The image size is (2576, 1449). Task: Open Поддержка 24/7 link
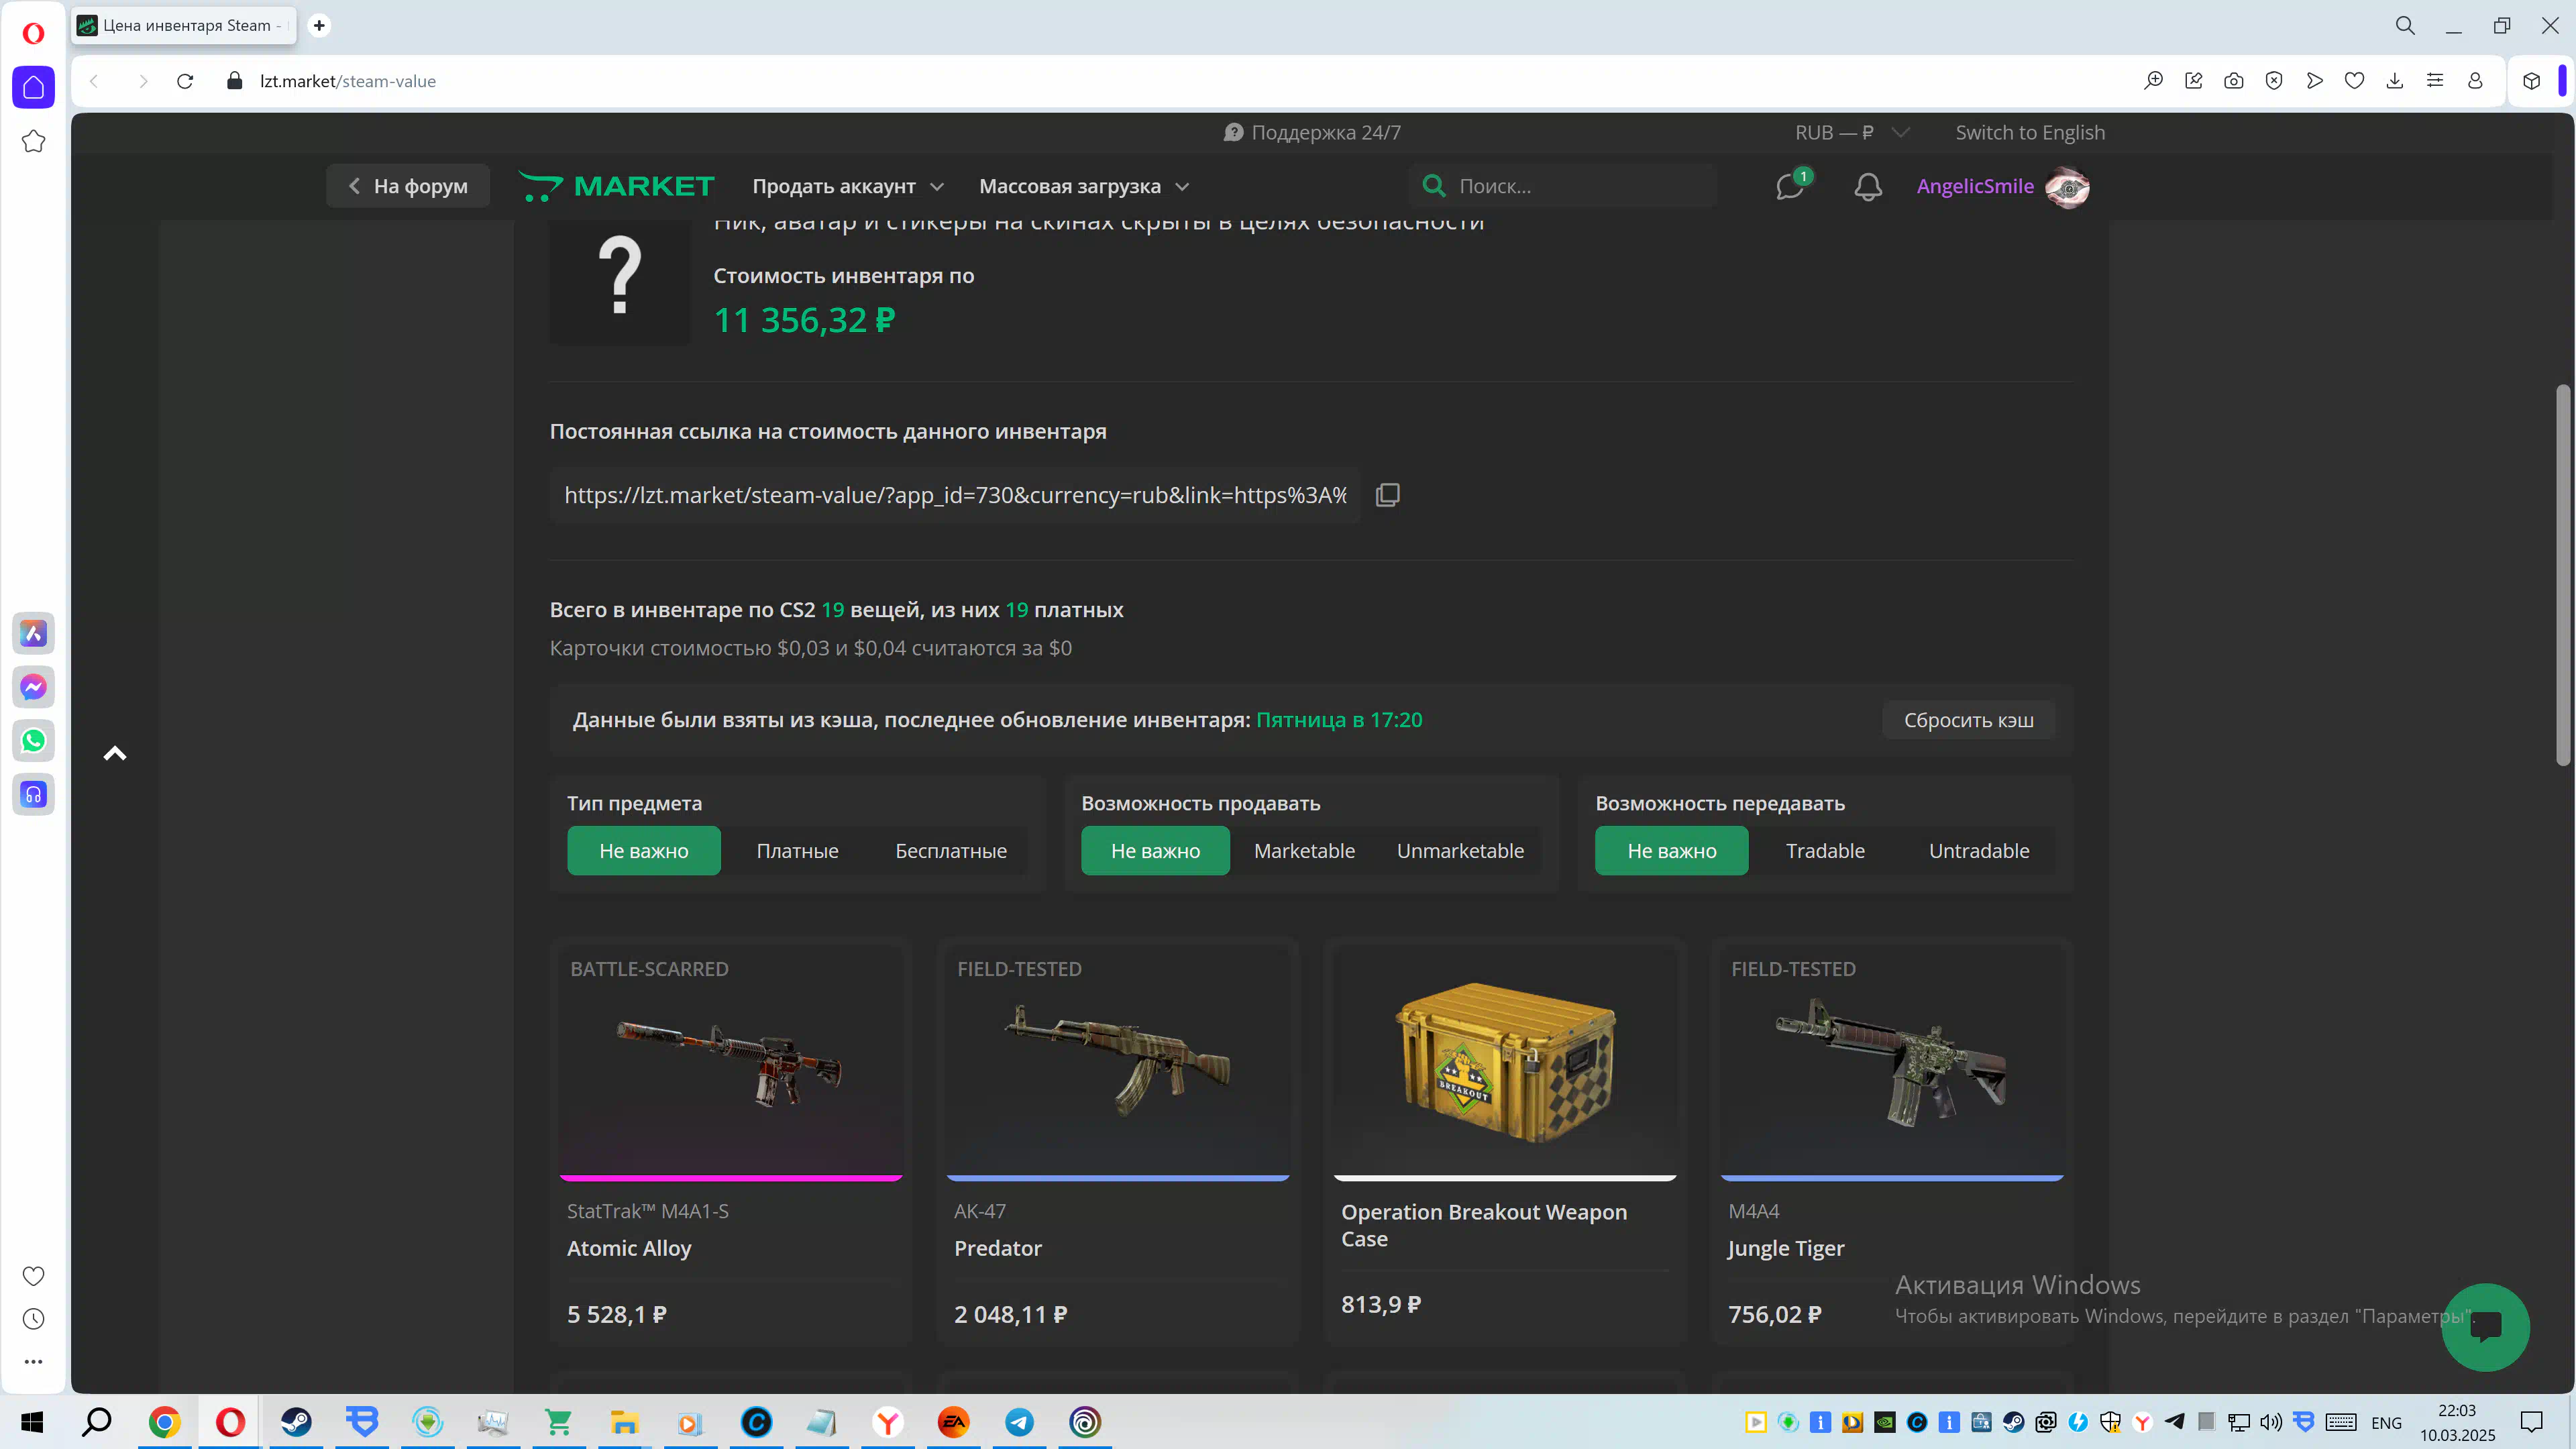tap(1311, 132)
